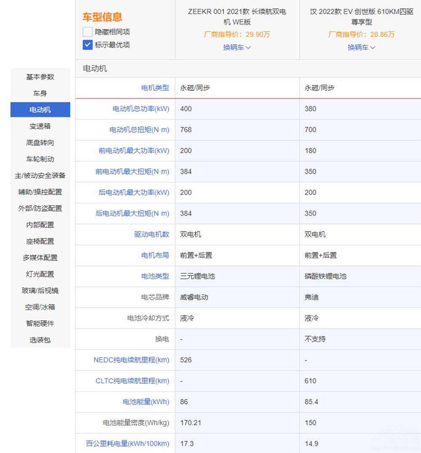The width and height of the screenshot is (421, 453).
Task: Open 底盘转向 in the sidebar
Action: click(x=40, y=142)
